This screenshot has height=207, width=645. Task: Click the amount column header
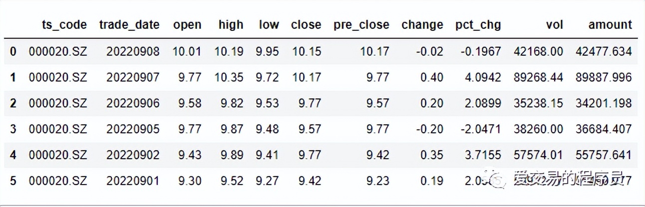pyautogui.click(x=610, y=25)
